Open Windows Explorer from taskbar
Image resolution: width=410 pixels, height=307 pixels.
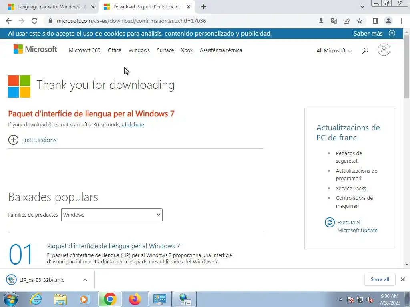tap(60, 299)
